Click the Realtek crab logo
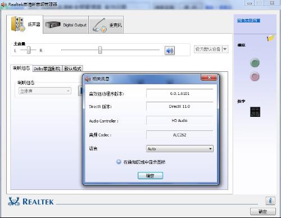281x218 pixels. (13, 201)
